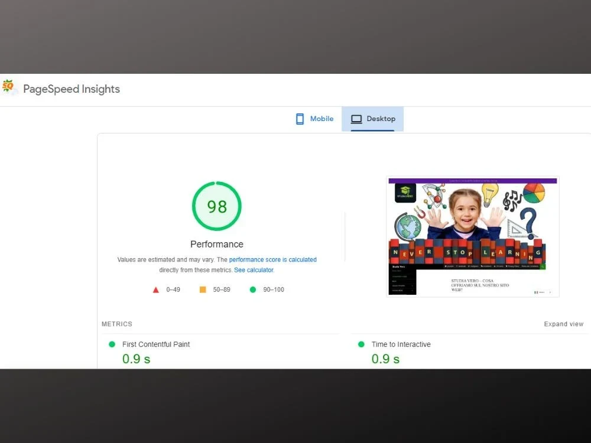Image resolution: width=591 pixels, height=443 pixels.
Task: Click the Time to Interactive label
Action: click(x=401, y=344)
